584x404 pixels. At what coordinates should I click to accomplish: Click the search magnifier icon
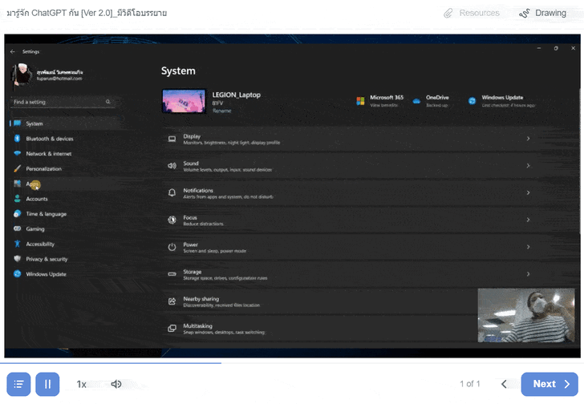click(x=108, y=102)
